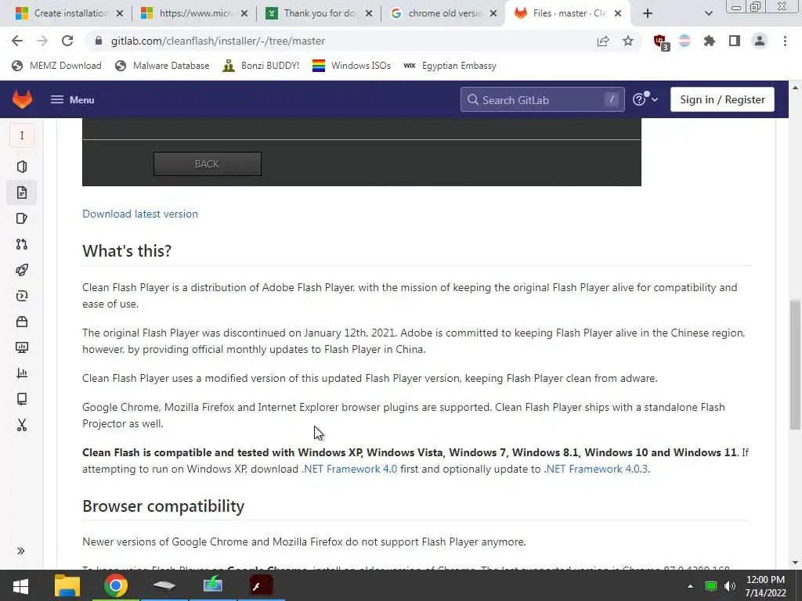This screenshot has width=802, height=601.
Task: Click the page vertical scrollbar thumb
Action: click(795, 365)
